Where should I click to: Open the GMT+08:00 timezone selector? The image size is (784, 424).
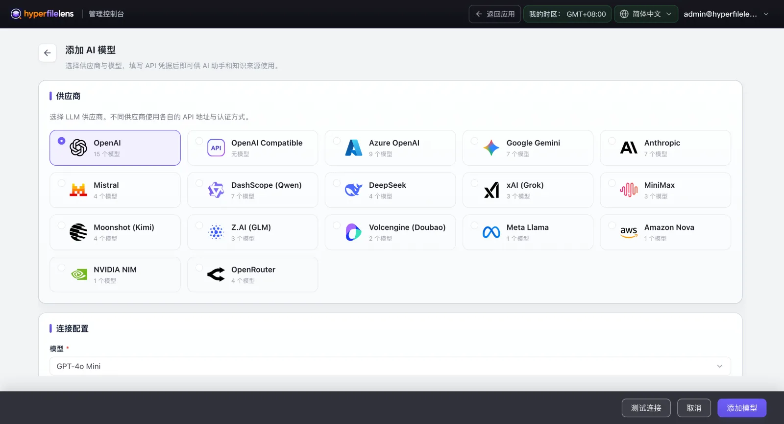pyautogui.click(x=567, y=14)
